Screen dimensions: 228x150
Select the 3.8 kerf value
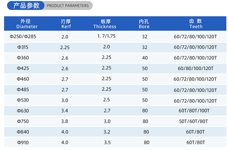pos(65,121)
